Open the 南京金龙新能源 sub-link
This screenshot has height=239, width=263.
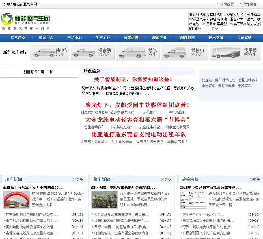coord(177,127)
